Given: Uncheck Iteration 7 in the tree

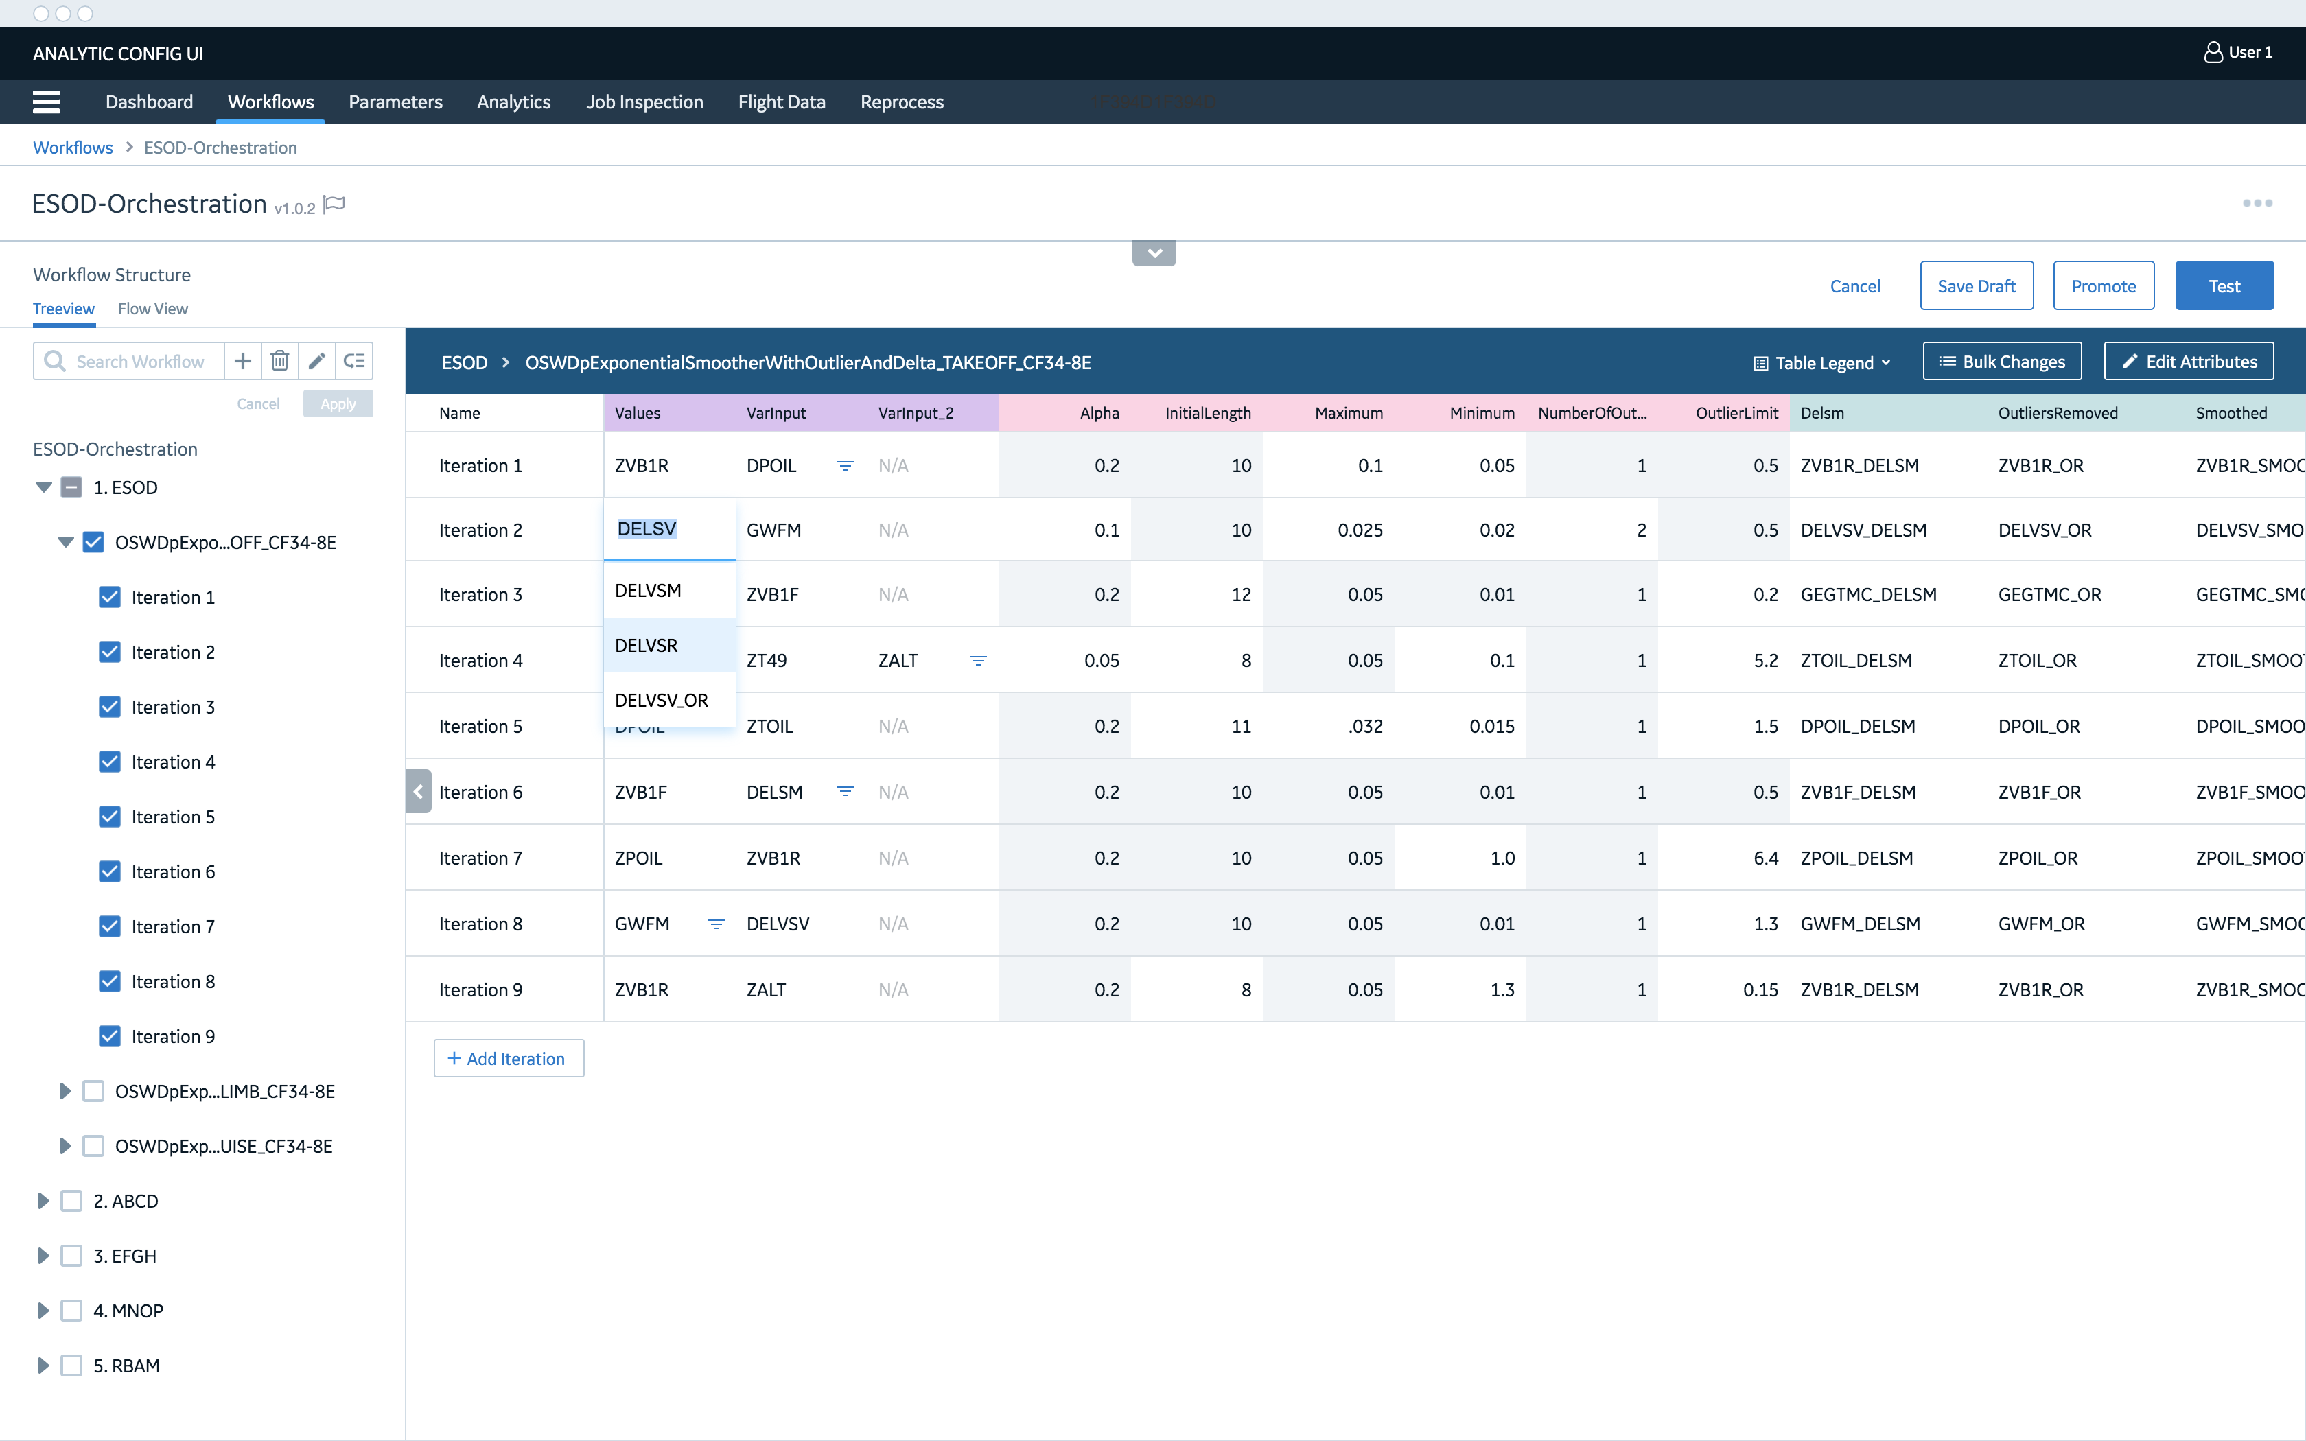Looking at the screenshot, I should 110,926.
